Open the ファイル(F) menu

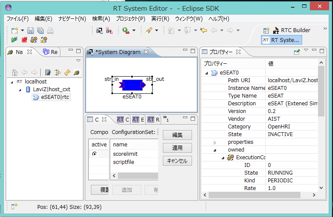[x=18, y=19]
